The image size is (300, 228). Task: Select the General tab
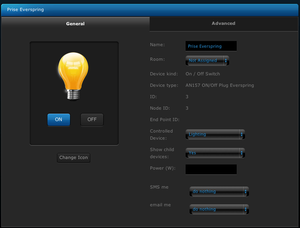coord(75,24)
